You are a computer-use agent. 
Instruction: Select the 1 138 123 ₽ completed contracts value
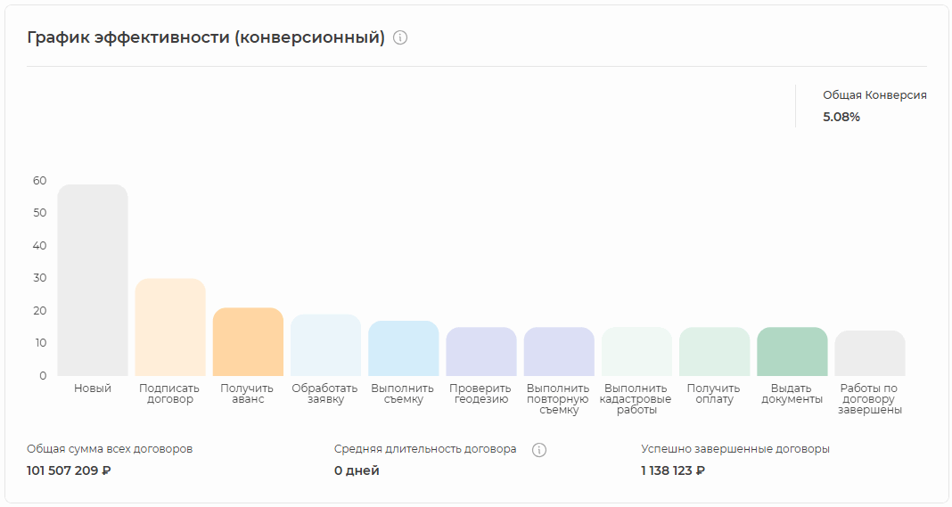(x=673, y=470)
